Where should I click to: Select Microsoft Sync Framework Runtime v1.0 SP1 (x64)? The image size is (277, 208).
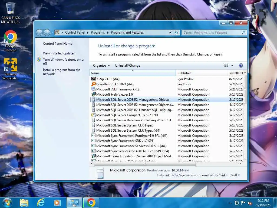tap(167, 135)
